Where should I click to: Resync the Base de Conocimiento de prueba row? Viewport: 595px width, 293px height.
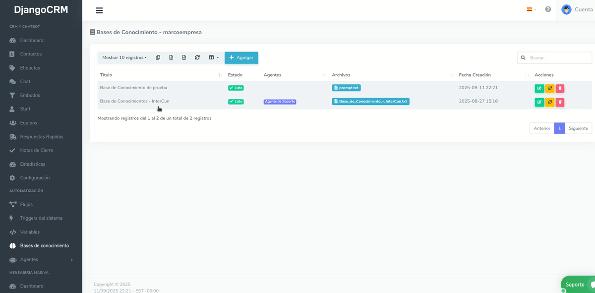pyautogui.click(x=550, y=89)
